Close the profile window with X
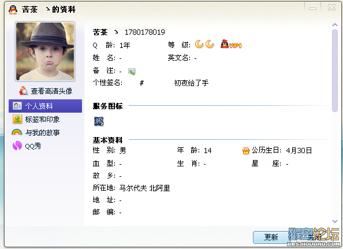The height and width of the screenshot is (249, 343). coord(331,8)
